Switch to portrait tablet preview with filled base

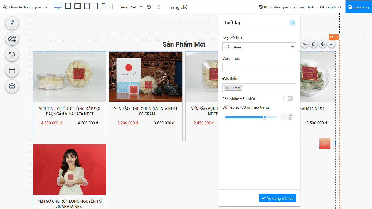[x=68, y=6]
